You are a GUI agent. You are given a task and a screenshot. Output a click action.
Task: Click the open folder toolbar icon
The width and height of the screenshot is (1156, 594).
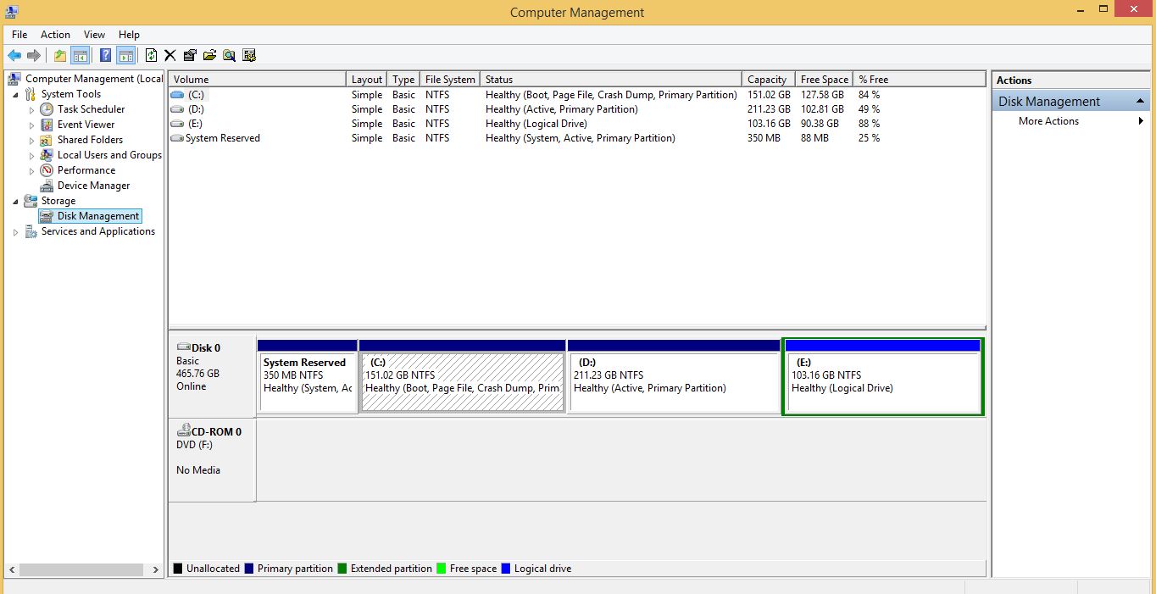tap(209, 56)
